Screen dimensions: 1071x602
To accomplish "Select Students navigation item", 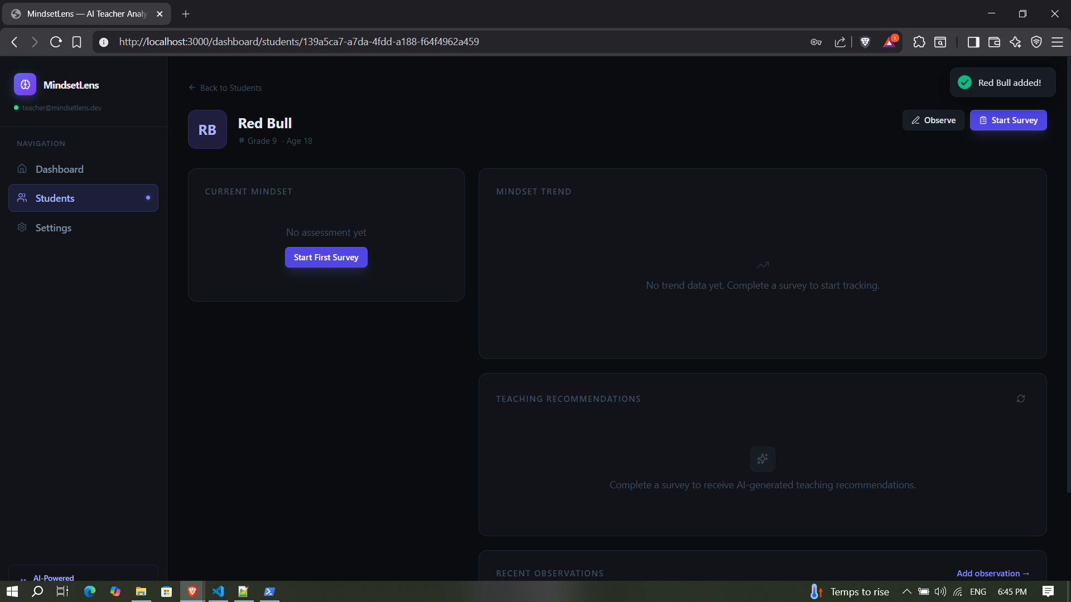I will 55,198.
